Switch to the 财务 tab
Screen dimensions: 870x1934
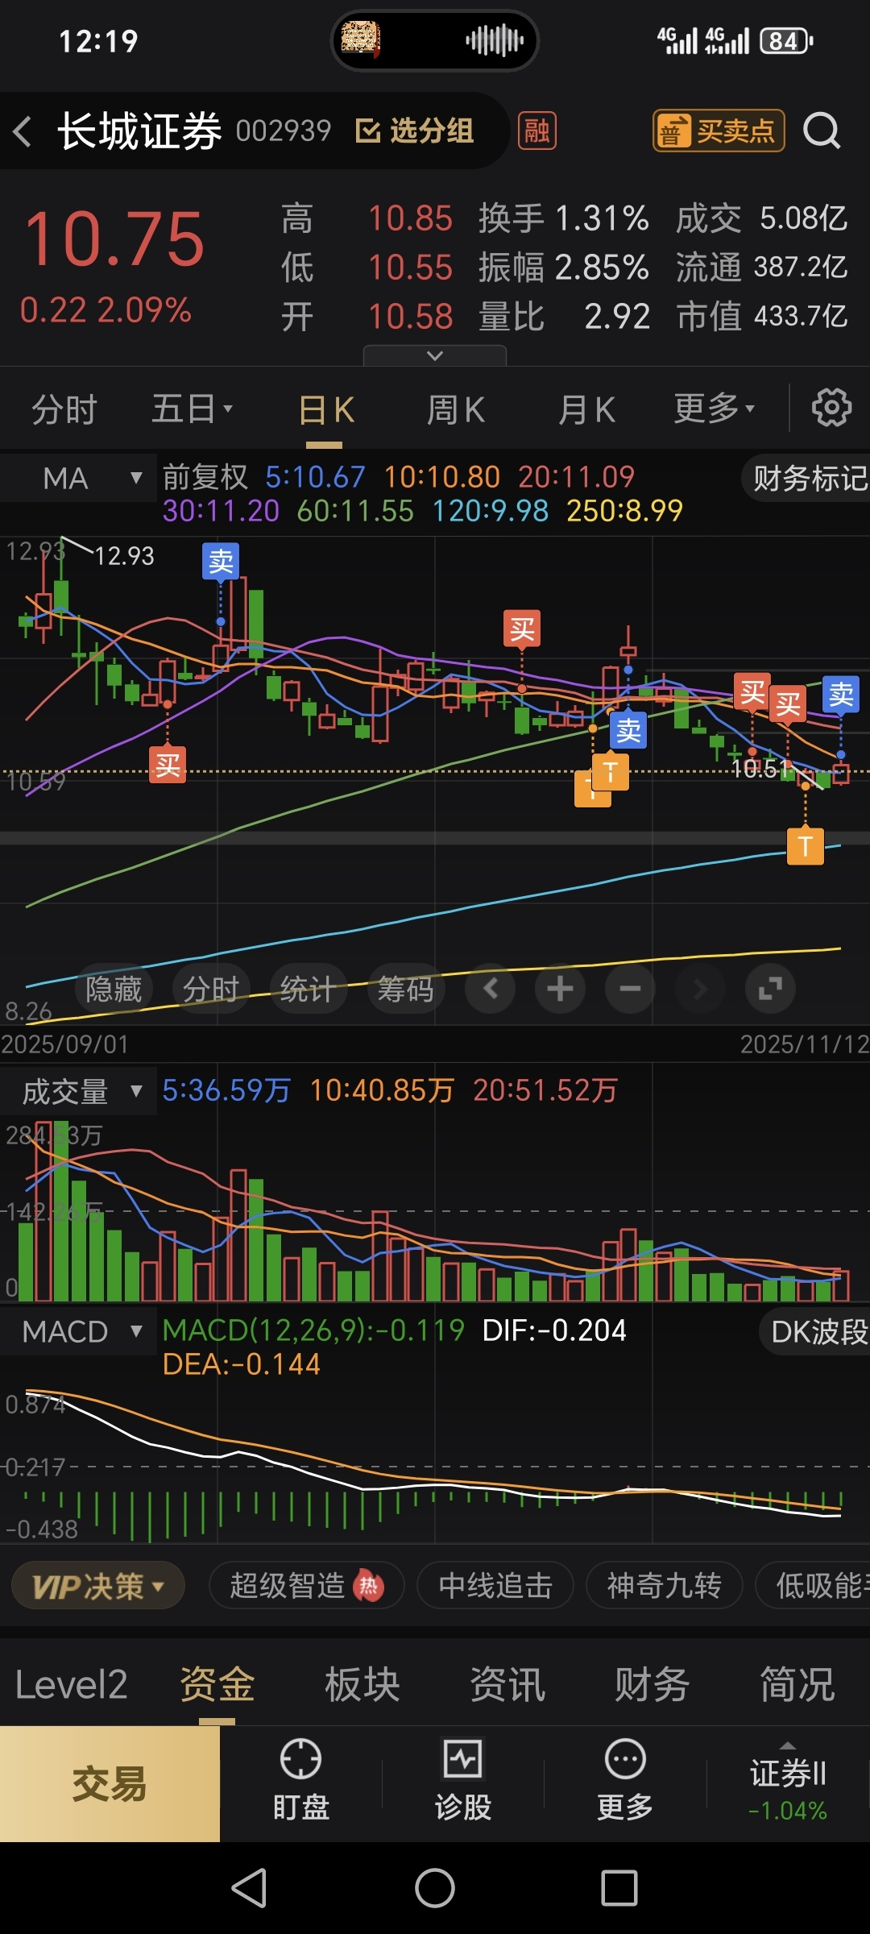click(x=652, y=1685)
